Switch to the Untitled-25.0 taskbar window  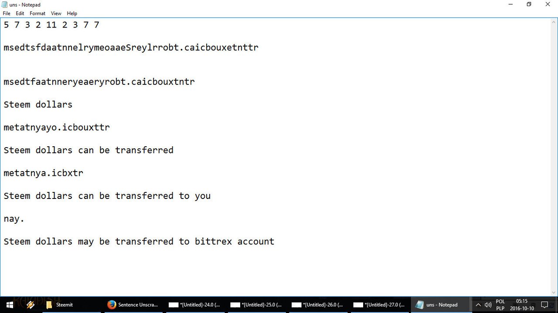pyautogui.click(x=256, y=305)
